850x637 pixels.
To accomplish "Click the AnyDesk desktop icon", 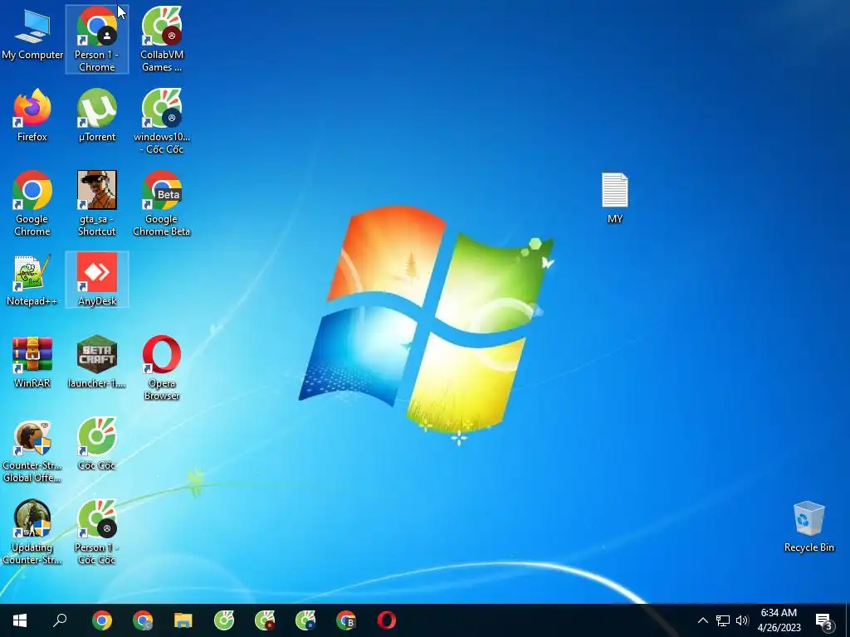I will [x=96, y=280].
